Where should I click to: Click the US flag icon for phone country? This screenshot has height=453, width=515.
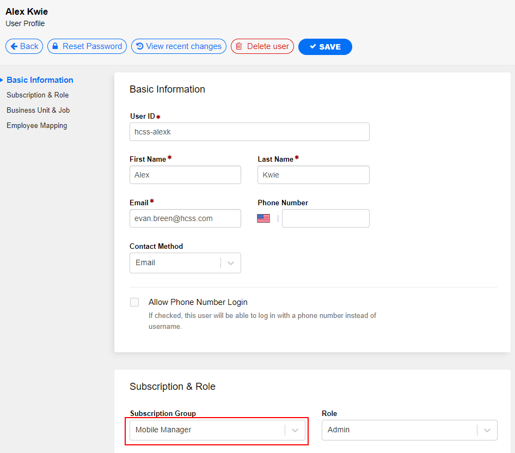263,218
